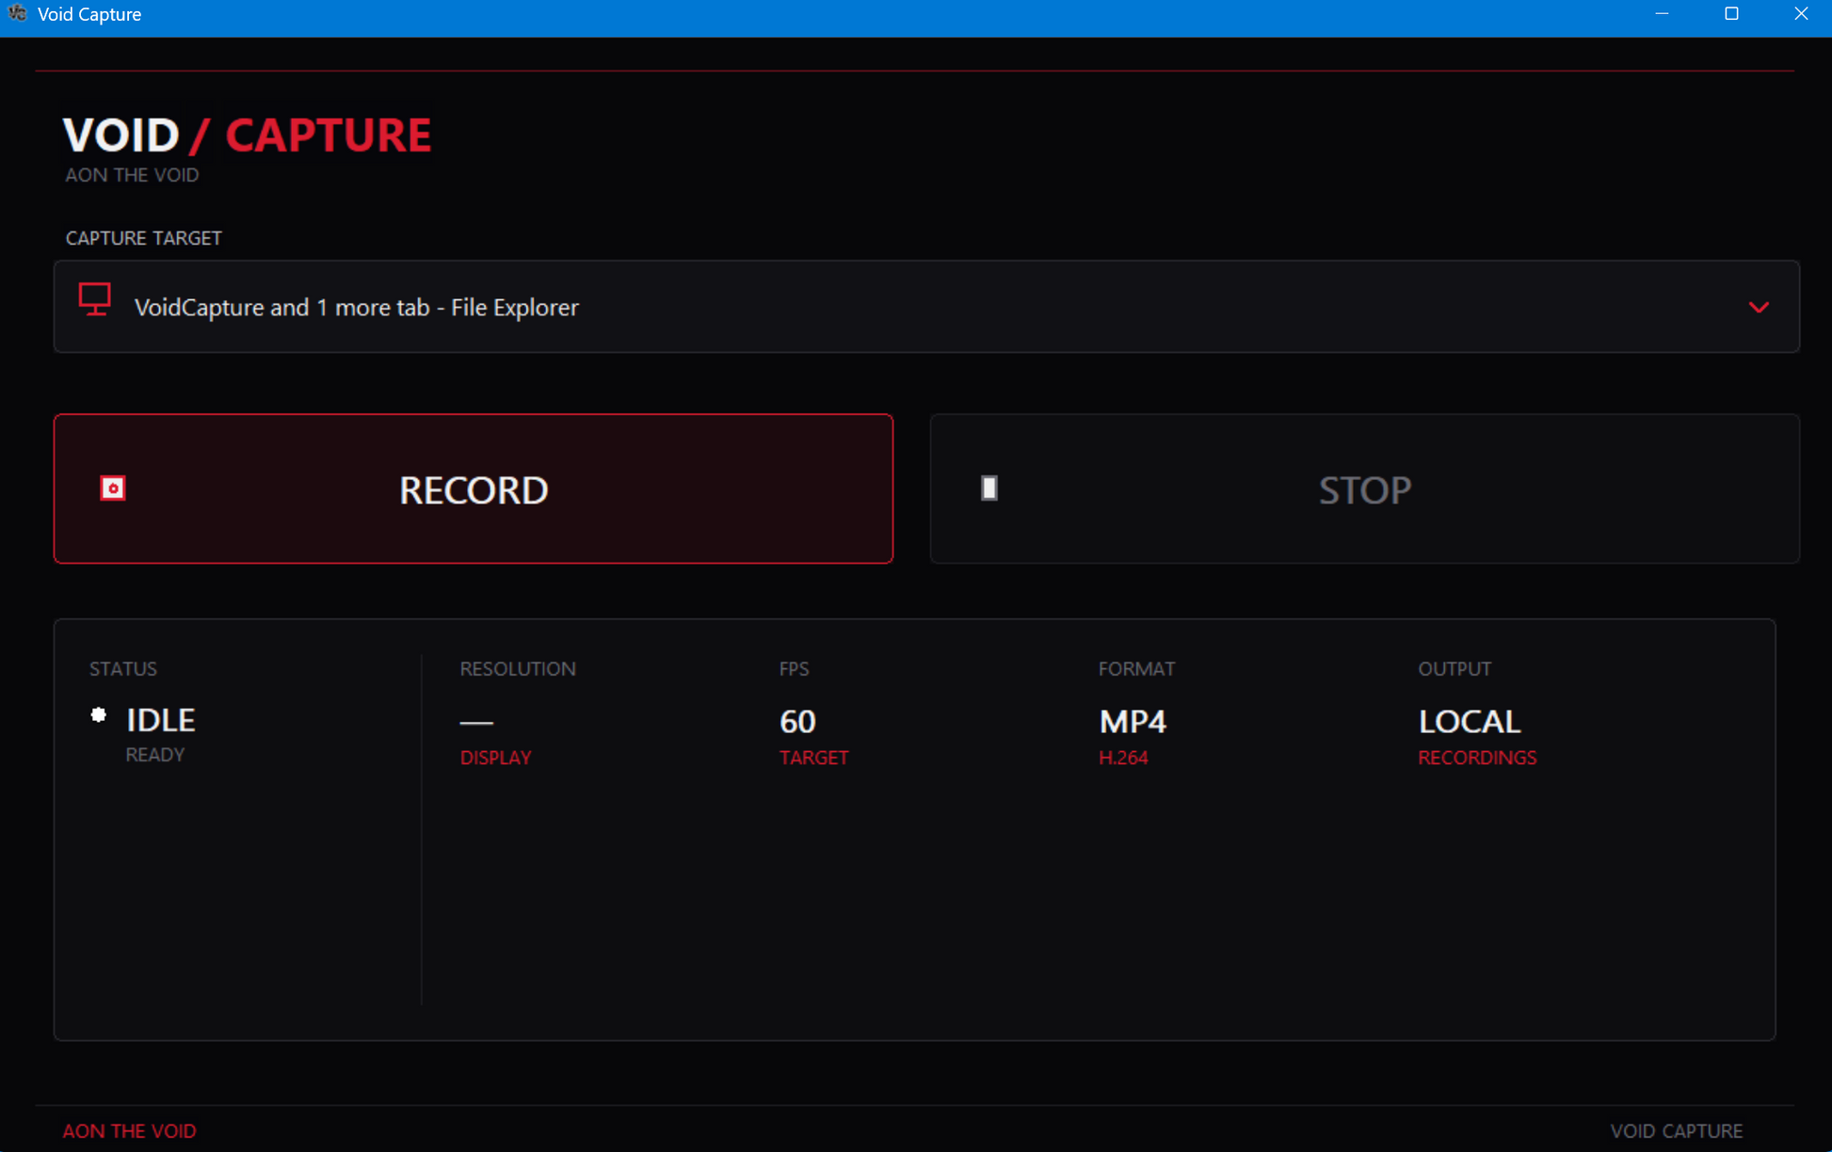The width and height of the screenshot is (1832, 1152).
Task: Close the Void Capture window
Action: click(1800, 14)
